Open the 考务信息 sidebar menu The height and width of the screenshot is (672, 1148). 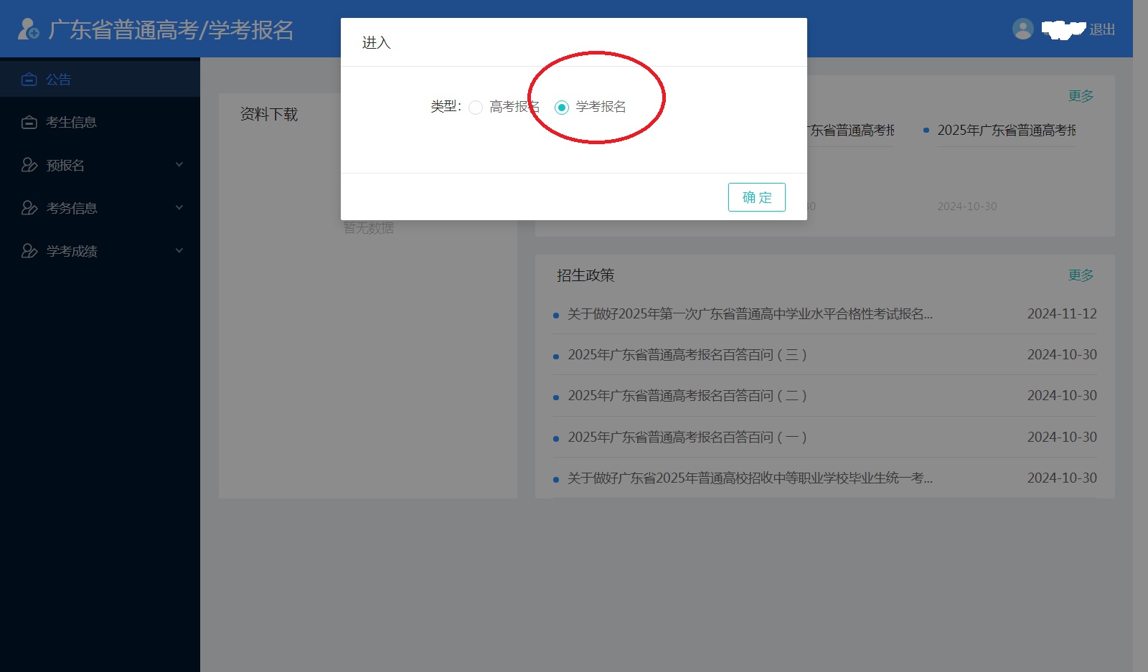click(x=100, y=208)
